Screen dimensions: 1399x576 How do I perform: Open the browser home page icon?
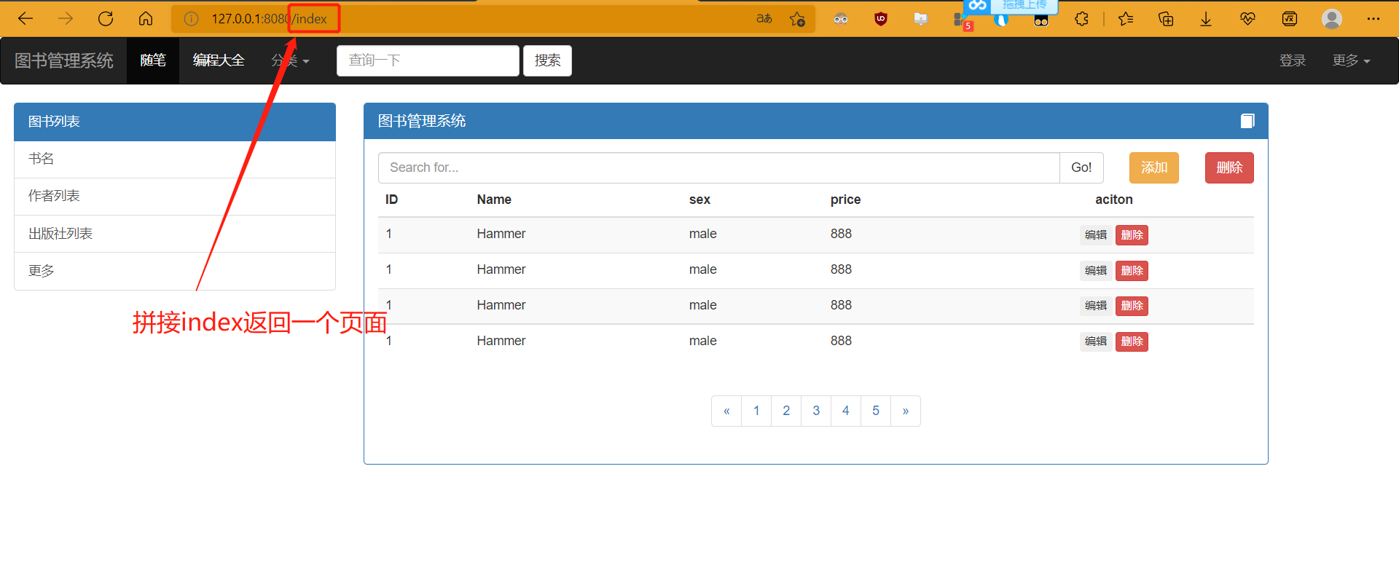tap(146, 19)
